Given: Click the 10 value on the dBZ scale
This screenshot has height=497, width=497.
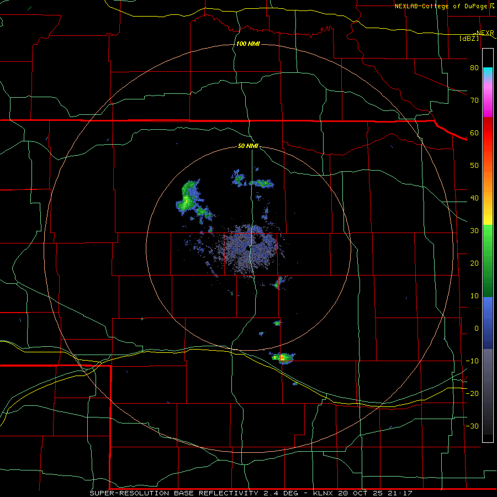Looking at the screenshot, I should (474, 296).
